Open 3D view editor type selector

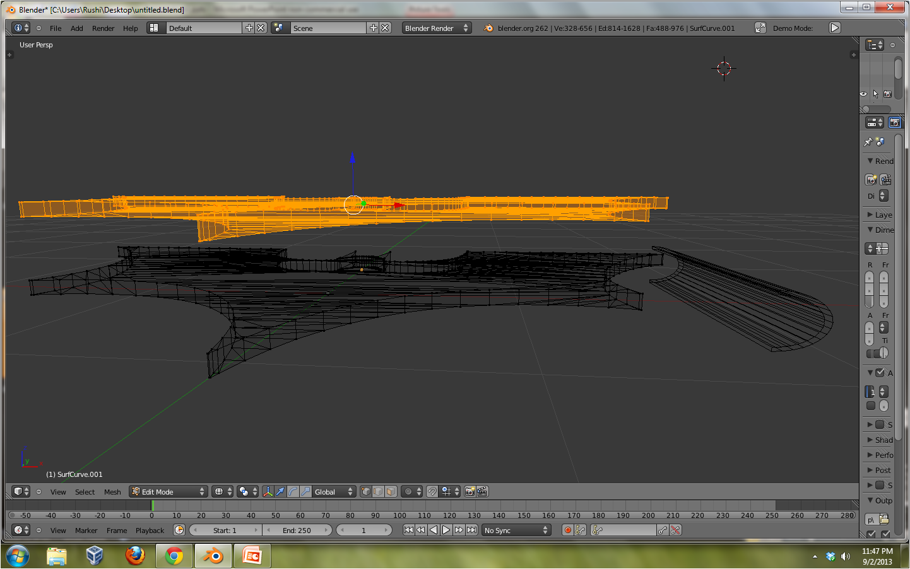(x=21, y=491)
